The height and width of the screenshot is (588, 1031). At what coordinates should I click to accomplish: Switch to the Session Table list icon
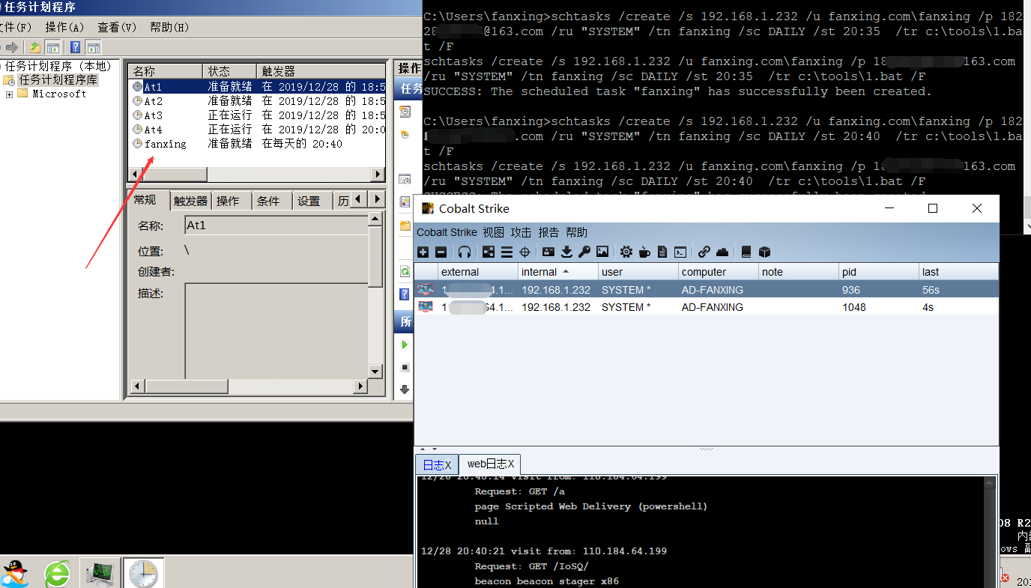[507, 252]
